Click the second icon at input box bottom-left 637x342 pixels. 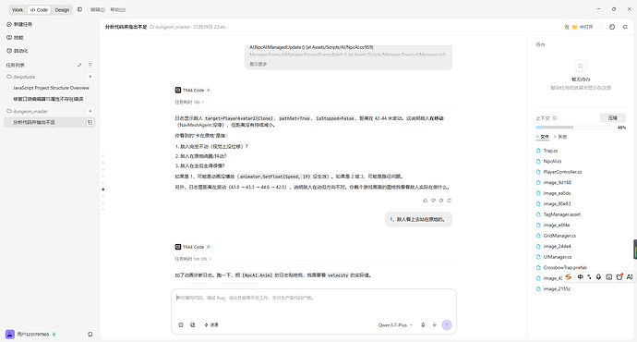(193, 325)
